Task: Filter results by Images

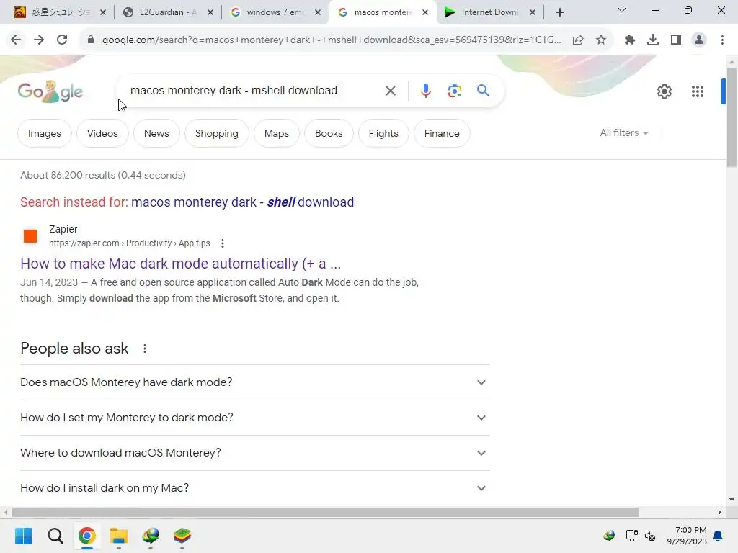Action: pyautogui.click(x=45, y=133)
